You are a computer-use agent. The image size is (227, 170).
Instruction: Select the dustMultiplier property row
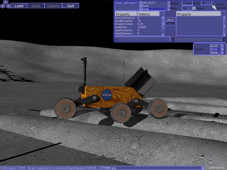click(138, 21)
